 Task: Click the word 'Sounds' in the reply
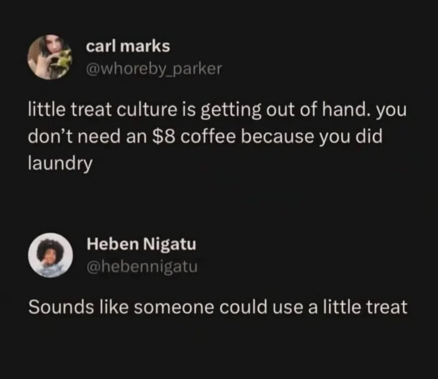tap(61, 307)
